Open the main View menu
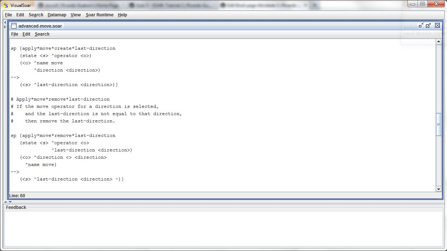447x251 pixels. tap(76, 15)
